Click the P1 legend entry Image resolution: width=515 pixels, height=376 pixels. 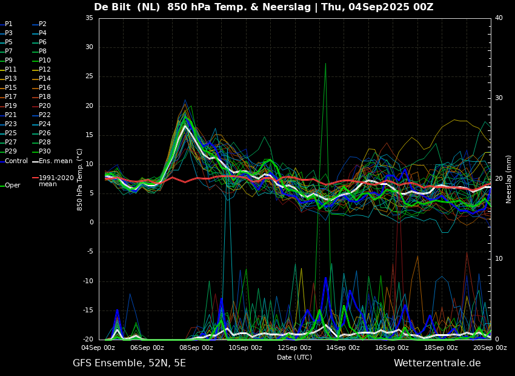(x=7, y=24)
